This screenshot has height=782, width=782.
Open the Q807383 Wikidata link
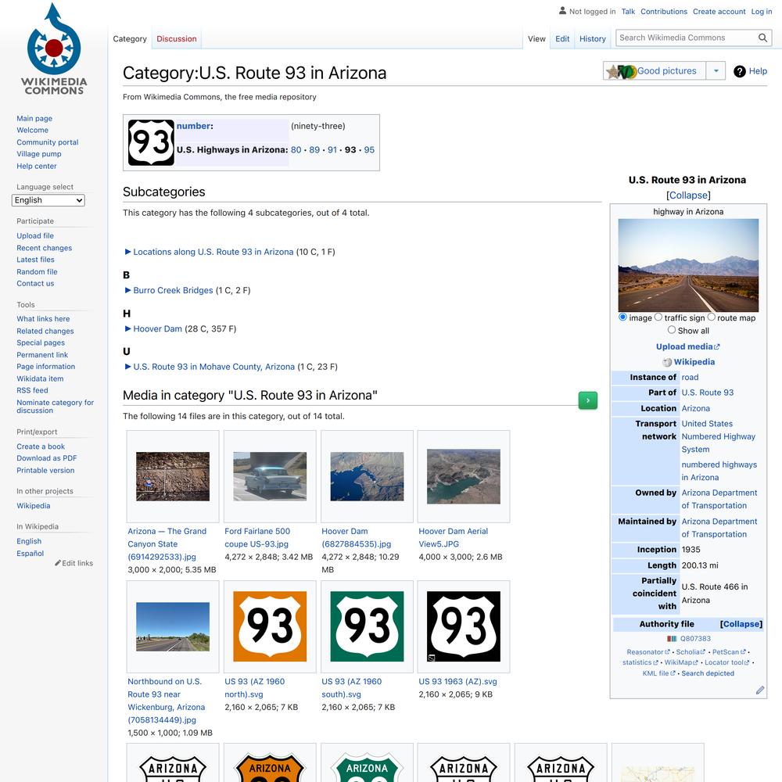tap(695, 638)
